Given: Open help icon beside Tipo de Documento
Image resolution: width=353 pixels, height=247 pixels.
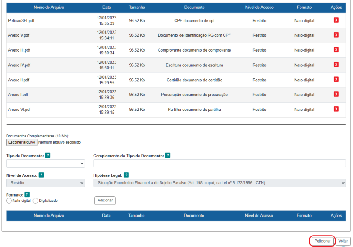Looking at the screenshot, I should pyautogui.click(x=48, y=156).
